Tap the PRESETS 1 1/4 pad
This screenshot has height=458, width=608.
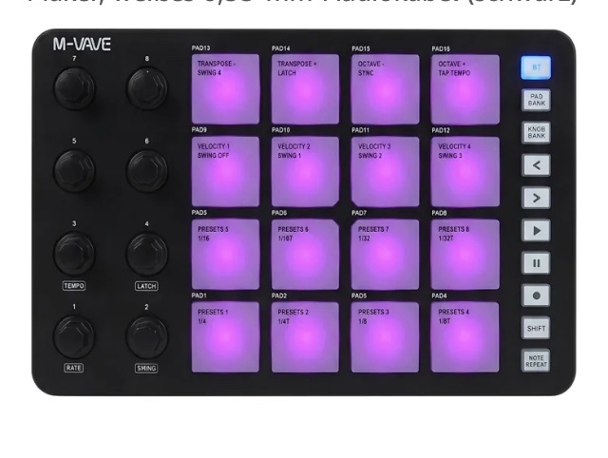click(x=225, y=337)
